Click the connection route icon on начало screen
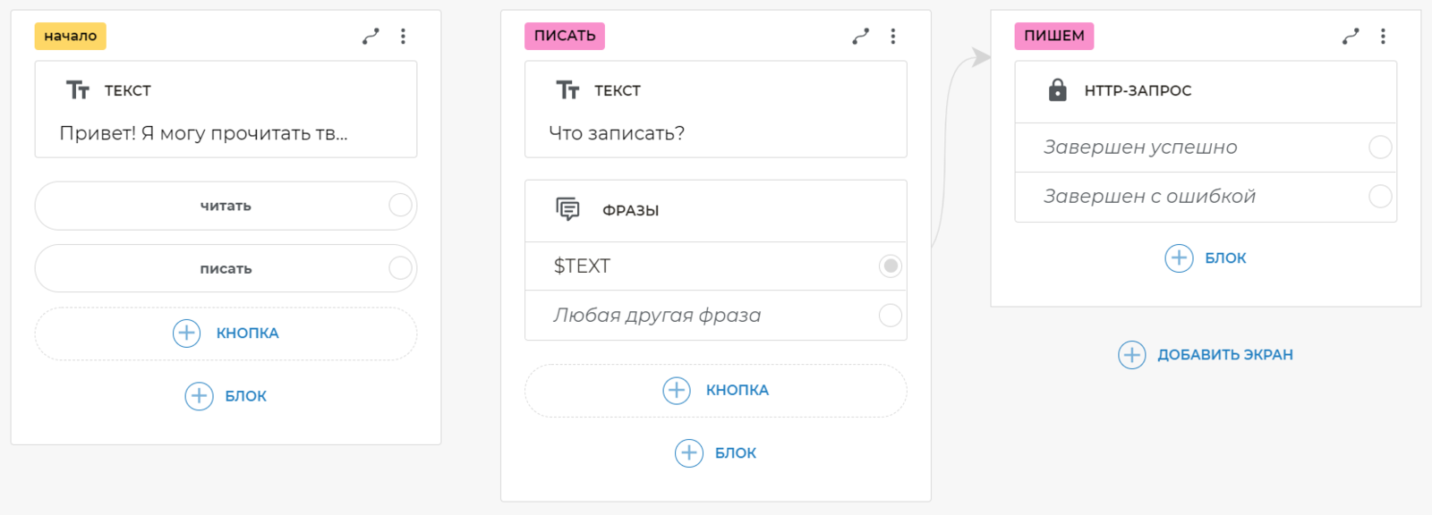Viewport: 1432px width, 515px height. (371, 37)
